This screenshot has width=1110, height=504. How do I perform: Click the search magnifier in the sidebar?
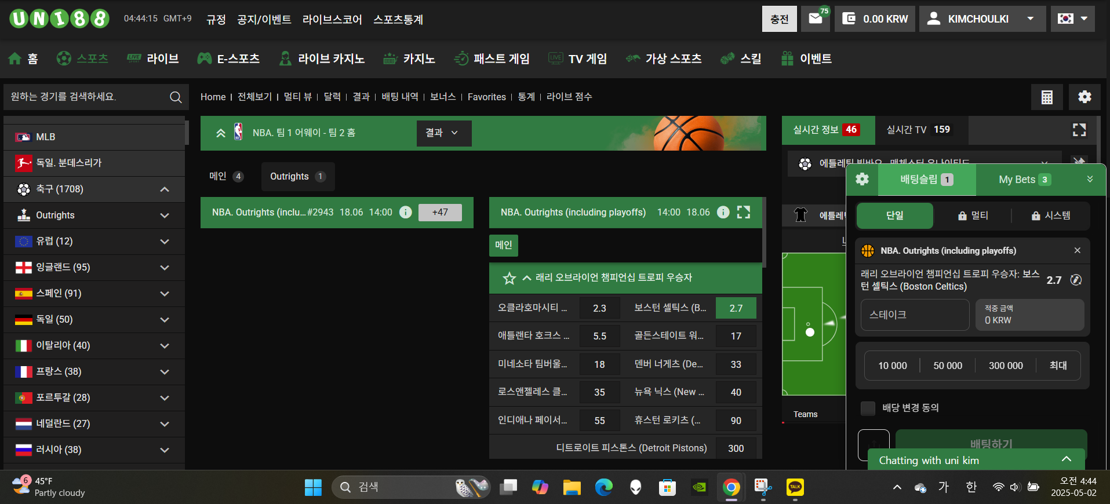tap(176, 97)
